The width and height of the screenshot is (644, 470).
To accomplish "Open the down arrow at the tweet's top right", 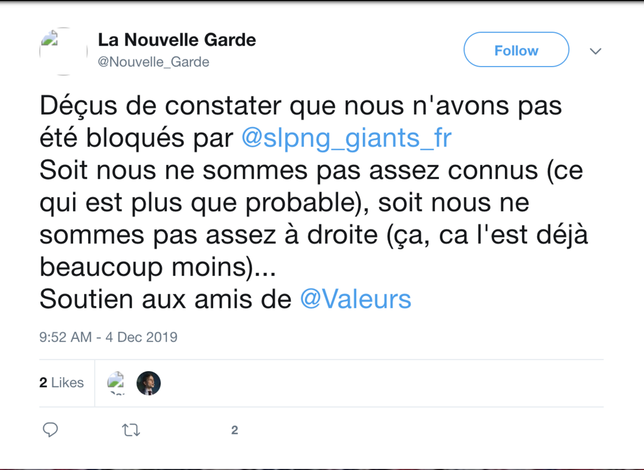I will (x=596, y=51).
